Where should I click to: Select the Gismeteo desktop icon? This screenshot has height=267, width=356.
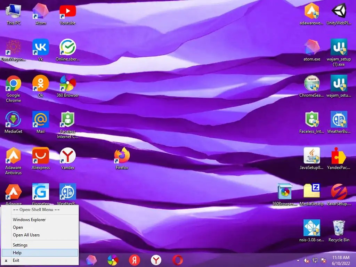[40, 194]
